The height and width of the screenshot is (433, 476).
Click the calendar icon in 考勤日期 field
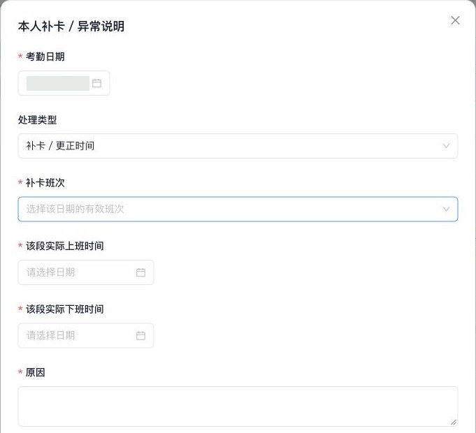pos(96,83)
